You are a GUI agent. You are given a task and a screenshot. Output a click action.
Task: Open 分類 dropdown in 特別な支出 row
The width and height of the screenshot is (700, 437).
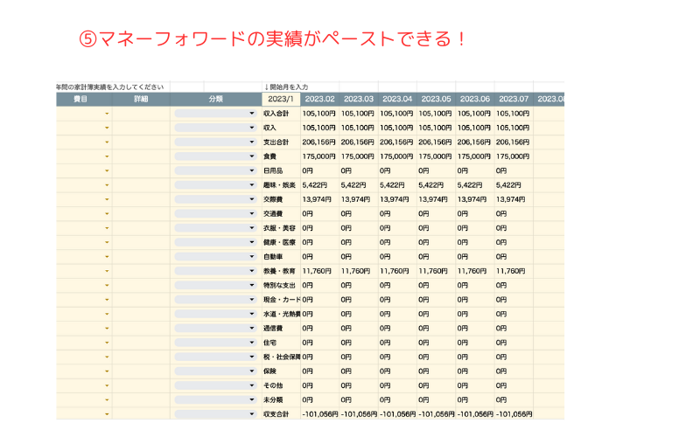click(x=215, y=285)
